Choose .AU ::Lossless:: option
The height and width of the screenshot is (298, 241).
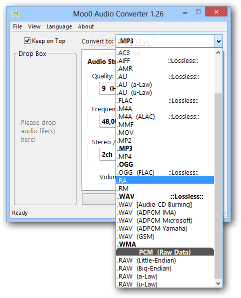(x=165, y=76)
